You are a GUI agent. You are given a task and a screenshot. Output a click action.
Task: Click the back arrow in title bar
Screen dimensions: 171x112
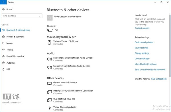(x=3, y=2)
